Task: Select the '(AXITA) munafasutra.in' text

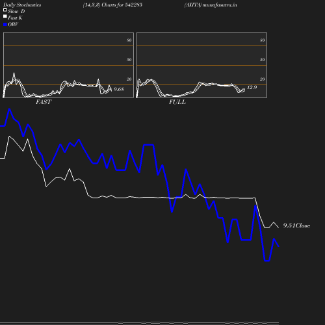Action: pos(211,5)
